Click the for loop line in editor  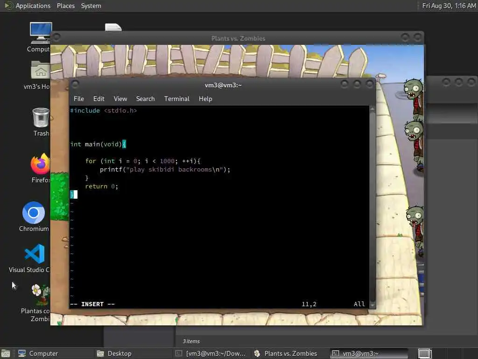coord(143,161)
